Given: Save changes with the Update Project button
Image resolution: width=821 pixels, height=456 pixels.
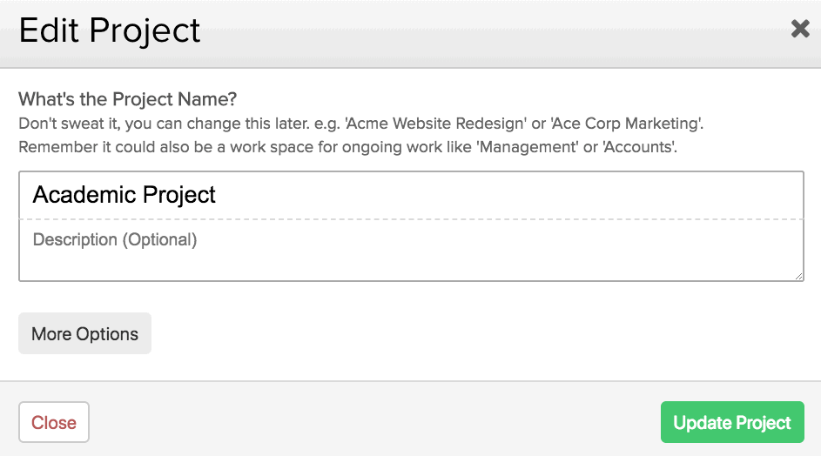Looking at the screenshot, I should click(x=732, y=422).
